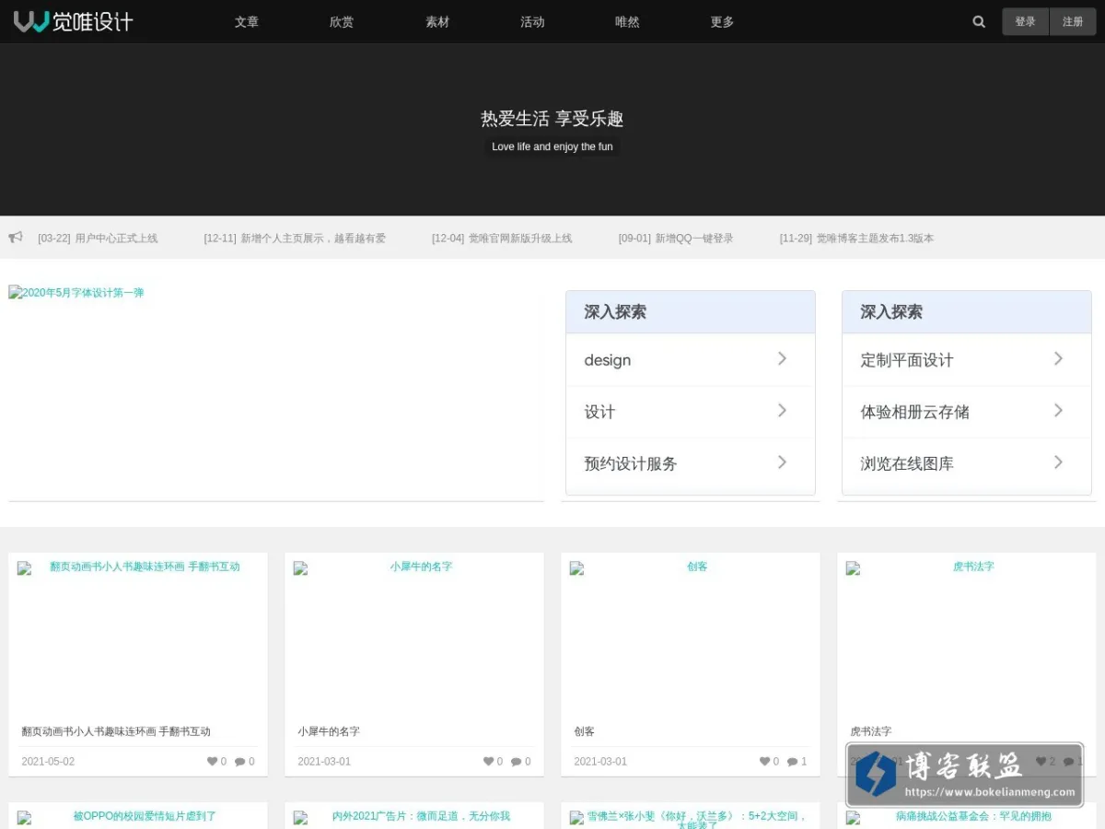Select the 浏览在线图库 link
Viewport: 1105px width, 829px height.
(x=907, y=463)
